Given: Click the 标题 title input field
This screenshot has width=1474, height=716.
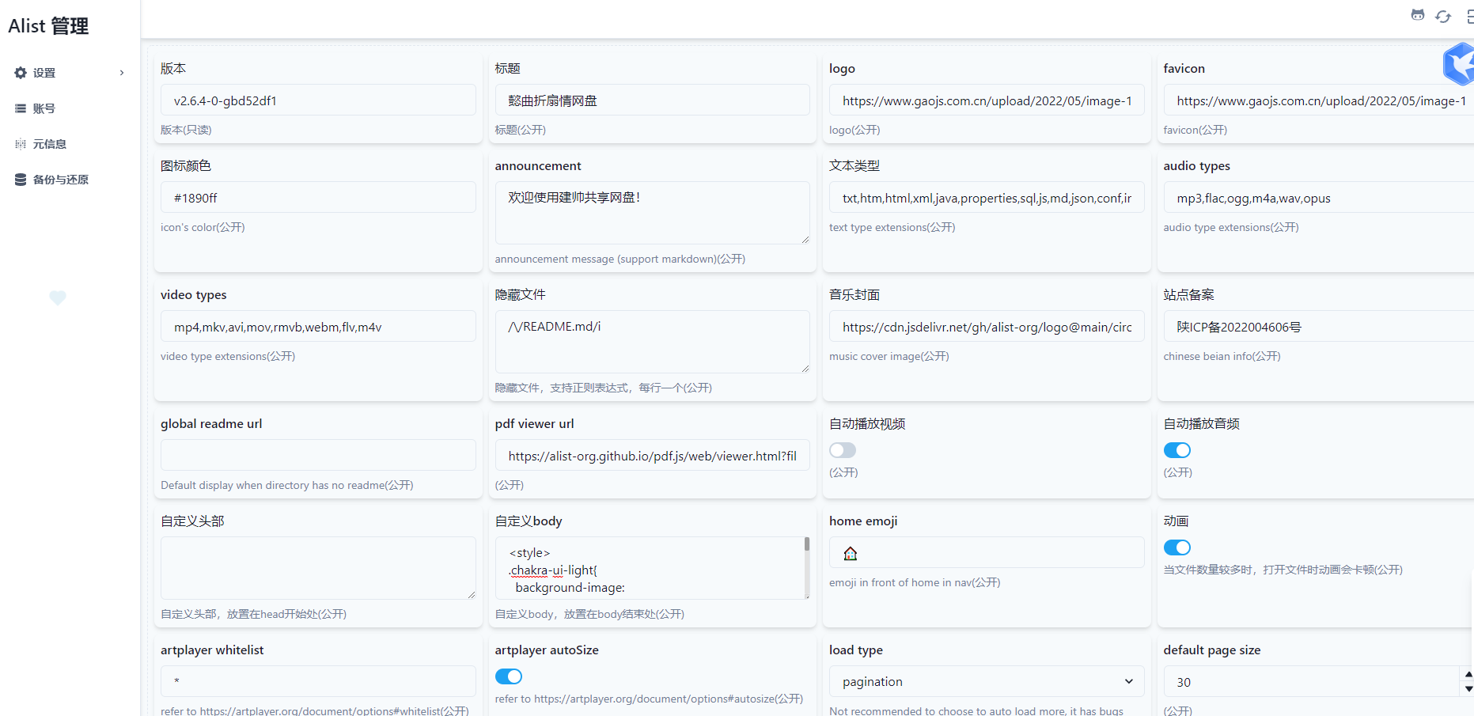Looking at the screenshot, I should (653, 100).
